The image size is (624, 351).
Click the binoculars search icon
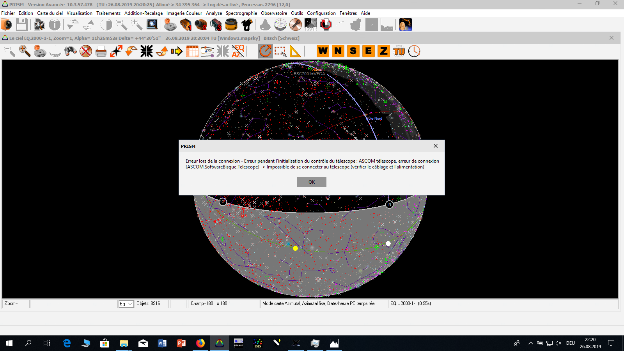[x=71, y=51]
